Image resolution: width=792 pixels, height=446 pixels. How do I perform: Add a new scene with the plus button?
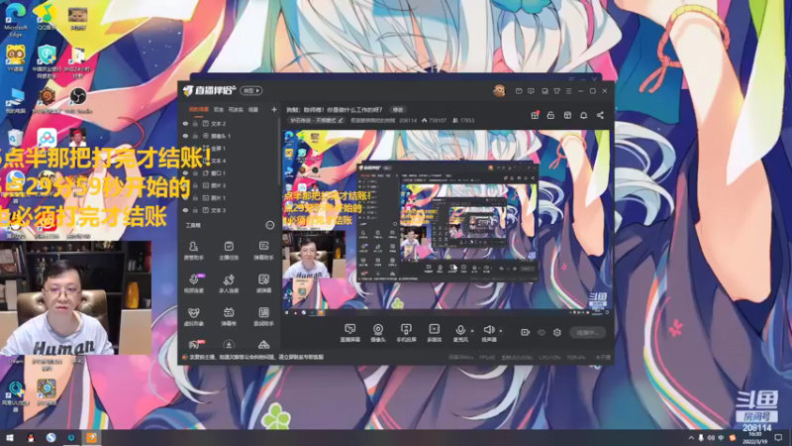pos(274,109)
